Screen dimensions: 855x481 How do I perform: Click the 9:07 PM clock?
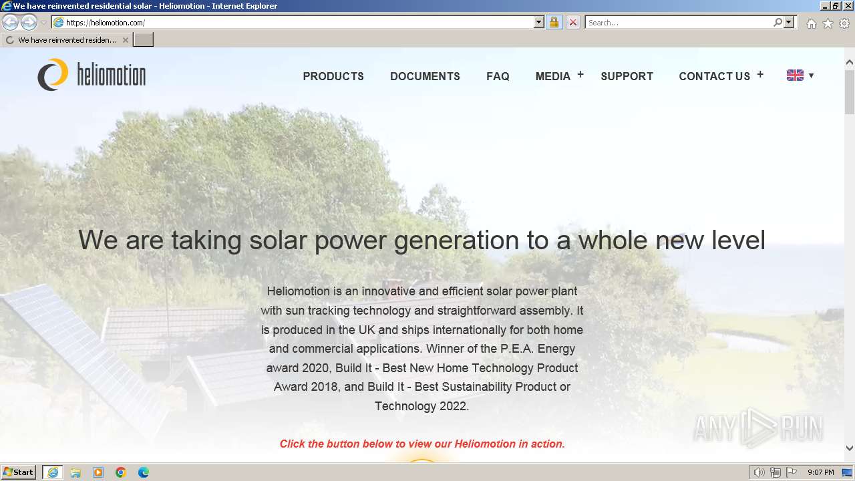click(820, 472)
